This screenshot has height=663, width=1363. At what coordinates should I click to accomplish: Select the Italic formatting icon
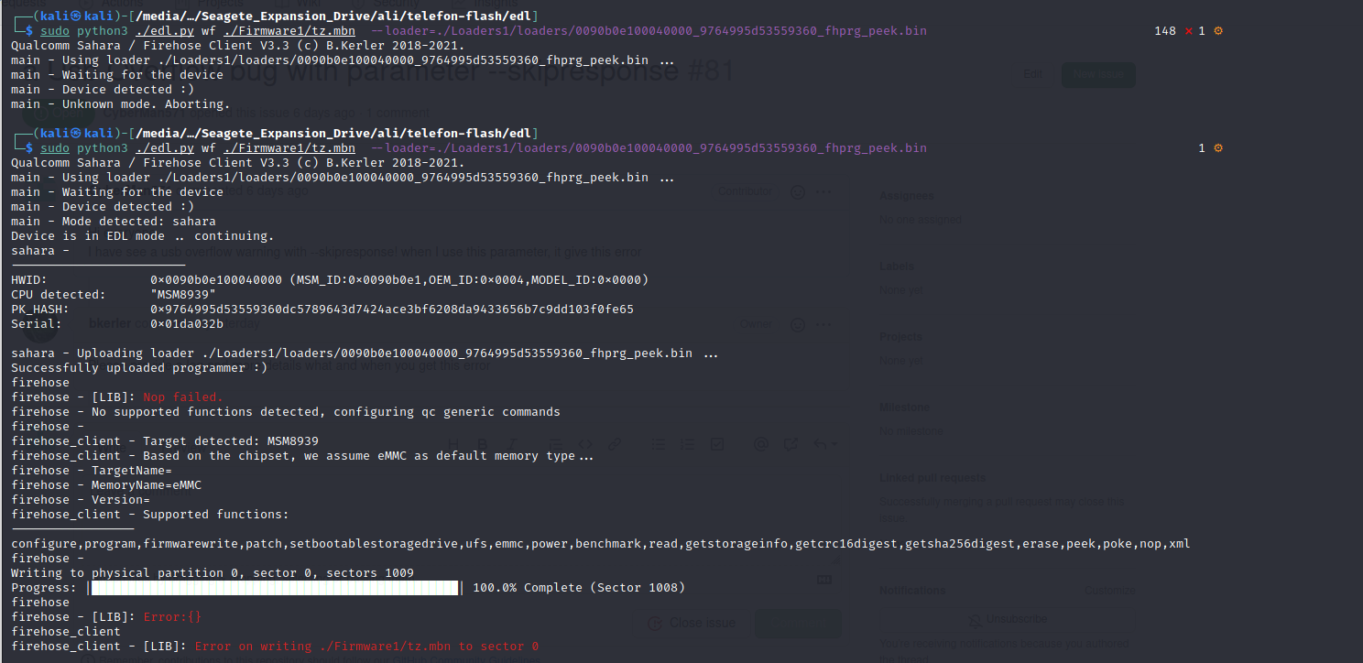click(x=512, y=444)
